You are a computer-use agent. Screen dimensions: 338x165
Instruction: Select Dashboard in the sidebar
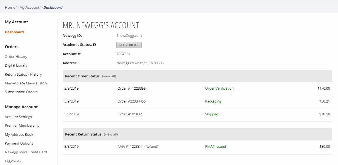(x=14, y=32)
